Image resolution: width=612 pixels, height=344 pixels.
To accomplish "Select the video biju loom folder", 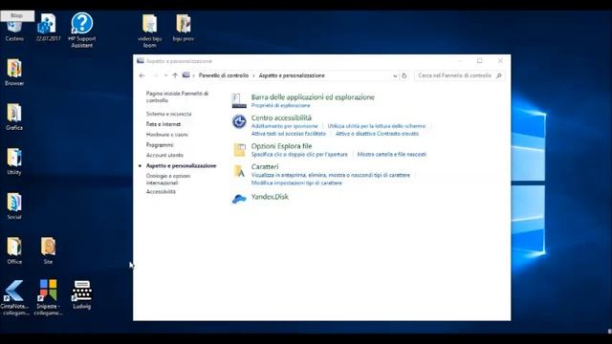I will [149, 32].
